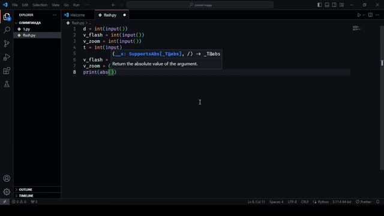
Task: Open Run and Debug view
Action: (7, 57)
